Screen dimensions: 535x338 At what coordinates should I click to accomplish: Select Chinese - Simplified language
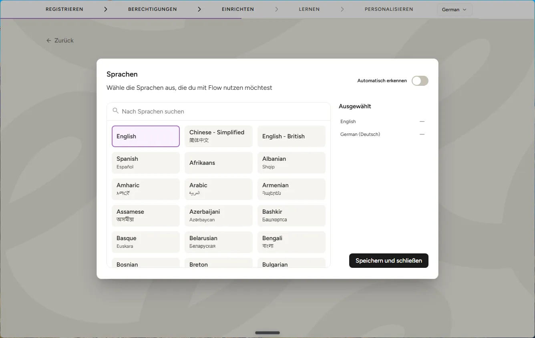(x=219, y=136)
